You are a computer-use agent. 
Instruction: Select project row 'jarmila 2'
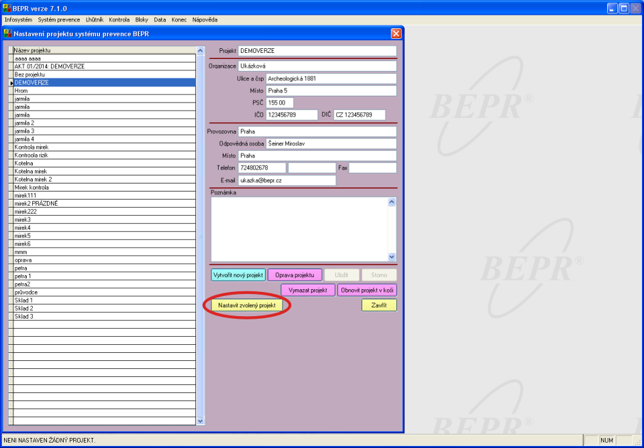(x=105, y=123)
